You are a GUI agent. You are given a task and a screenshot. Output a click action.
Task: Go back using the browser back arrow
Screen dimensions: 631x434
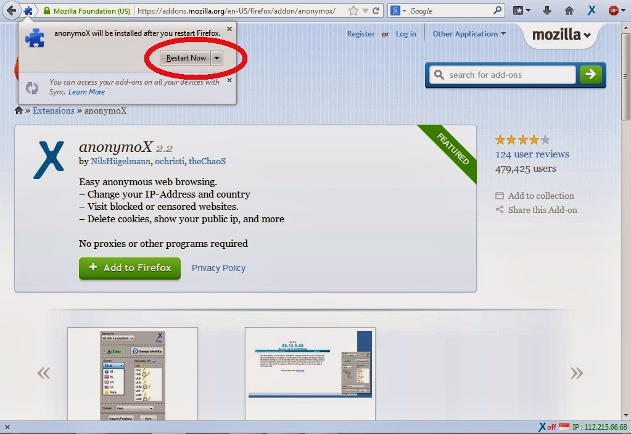[x=11, y=10]
